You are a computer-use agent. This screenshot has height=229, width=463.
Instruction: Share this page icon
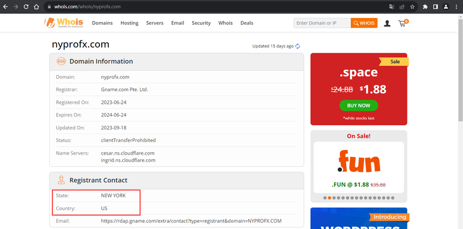click(x=402, y=6)
